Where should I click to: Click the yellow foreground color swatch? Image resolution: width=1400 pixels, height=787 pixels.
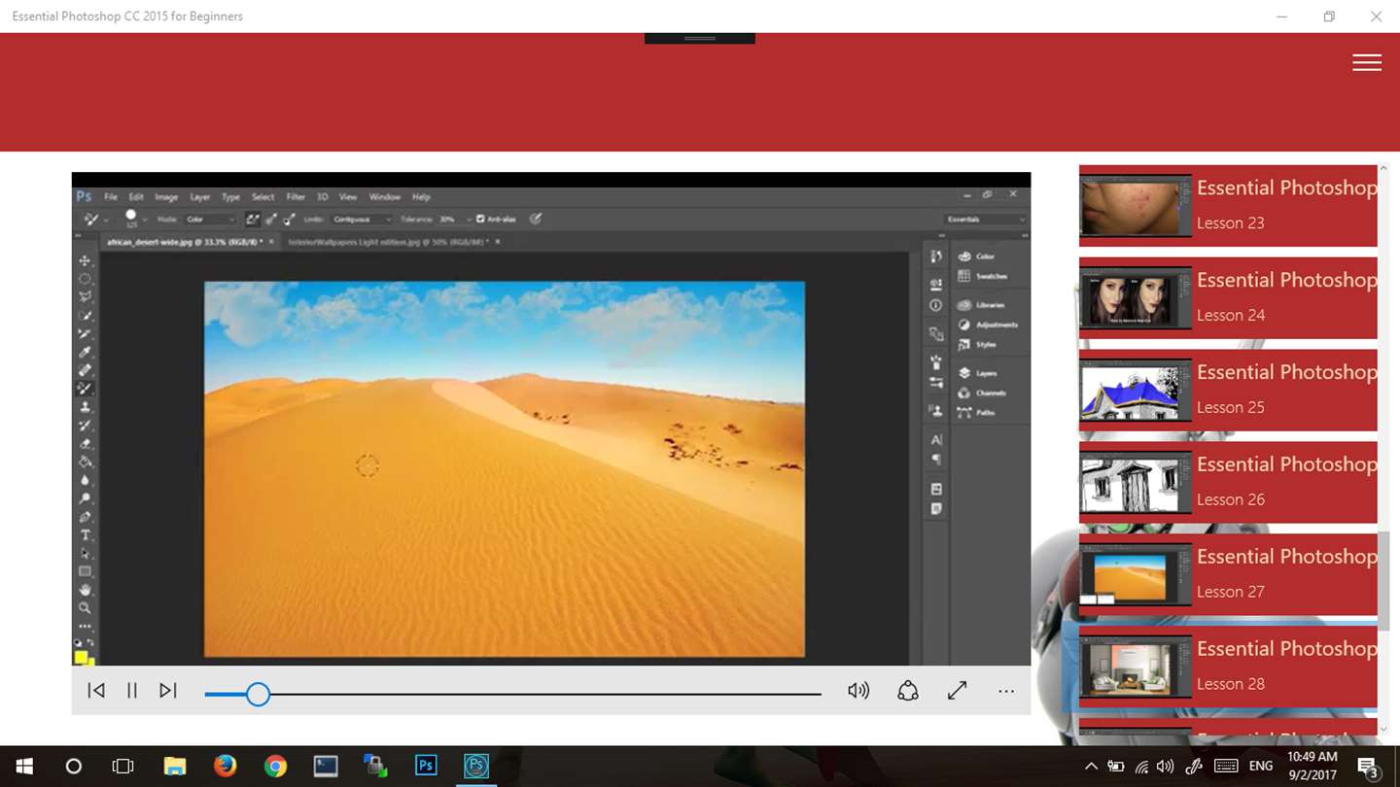coord(82,658)
